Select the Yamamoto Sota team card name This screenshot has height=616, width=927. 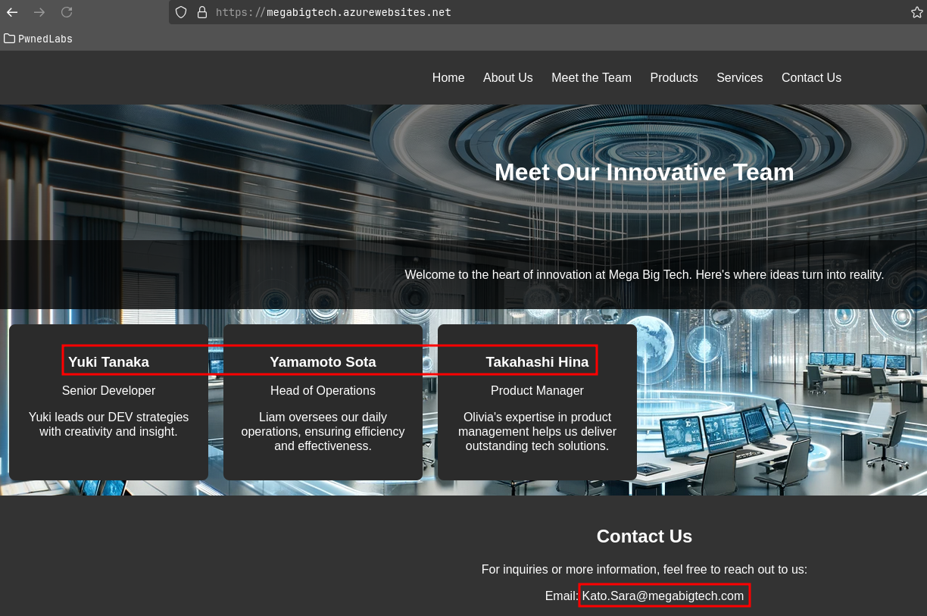pyautogui.click(x=323, y=361)
